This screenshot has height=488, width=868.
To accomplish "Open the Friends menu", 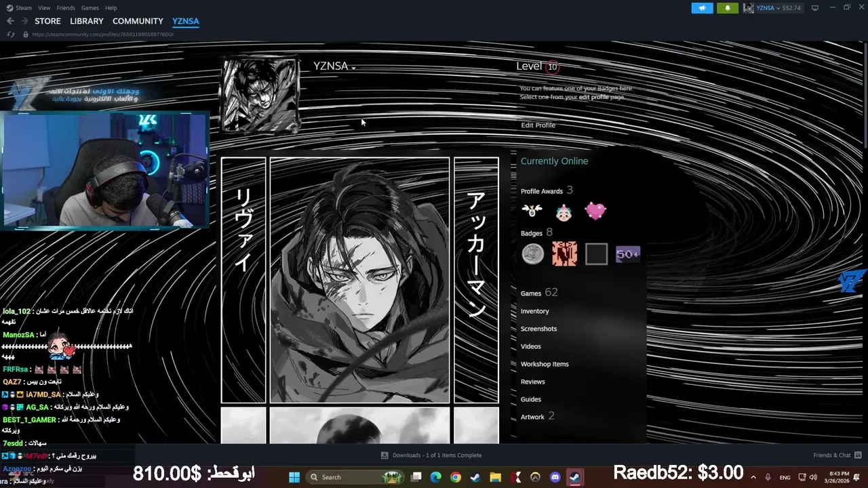I will tap(66, 7).
